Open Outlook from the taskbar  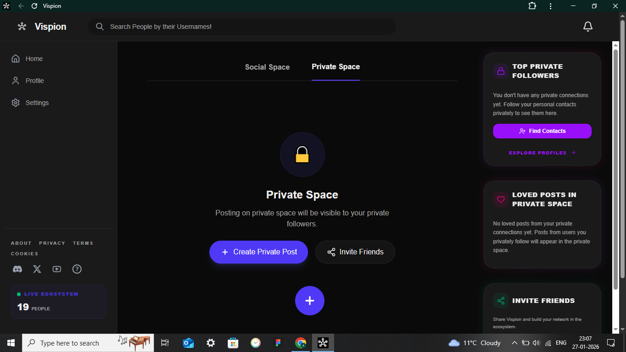point(188,343)
